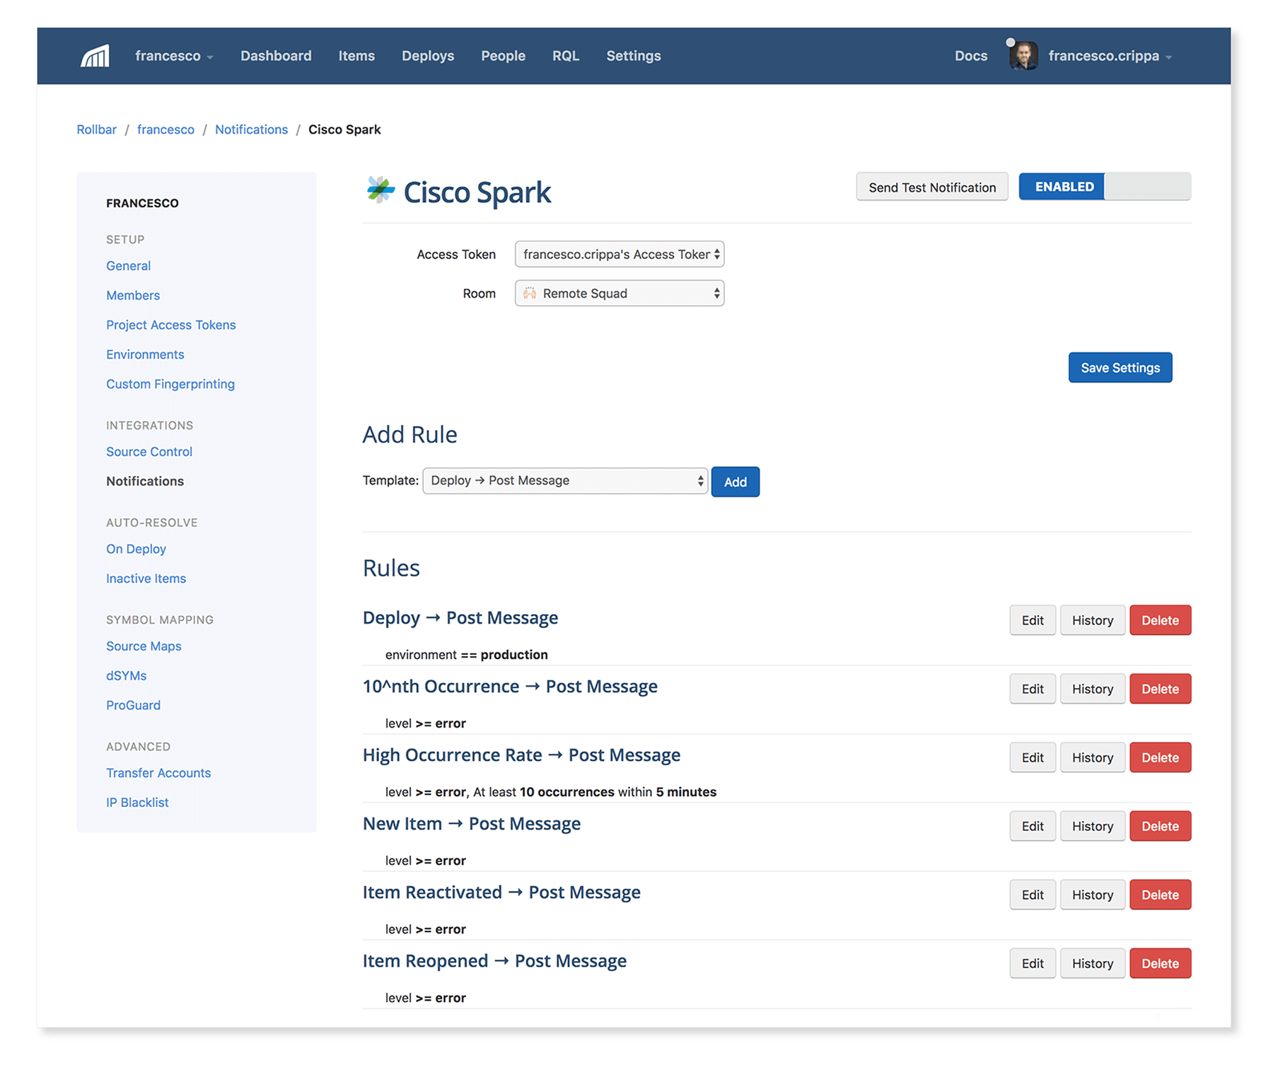Delete the New Item rule
Screen dimensions: 1273x1082
1161,826
